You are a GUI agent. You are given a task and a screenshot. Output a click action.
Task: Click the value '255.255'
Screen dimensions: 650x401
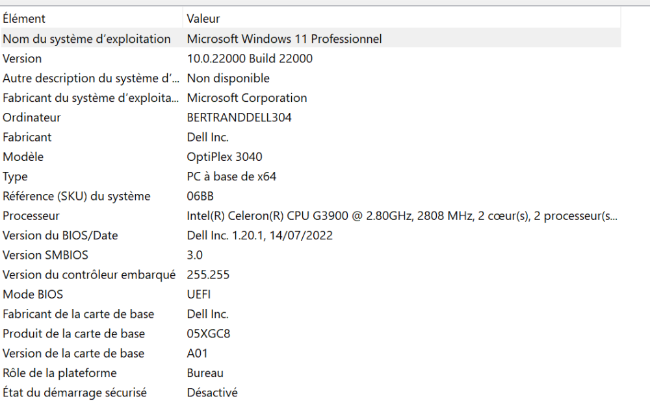(208, 274)
